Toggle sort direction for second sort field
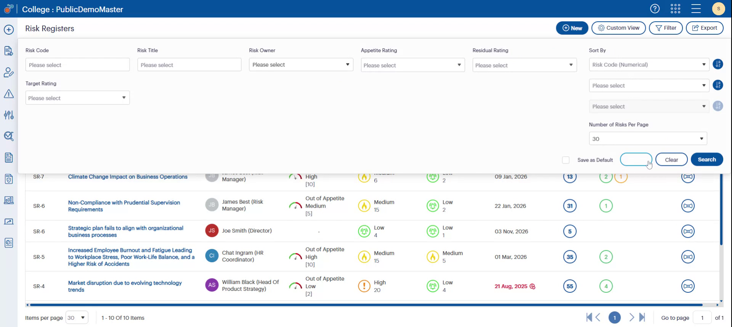The height and width of the screenshot is (327, 732). (718, 85)
